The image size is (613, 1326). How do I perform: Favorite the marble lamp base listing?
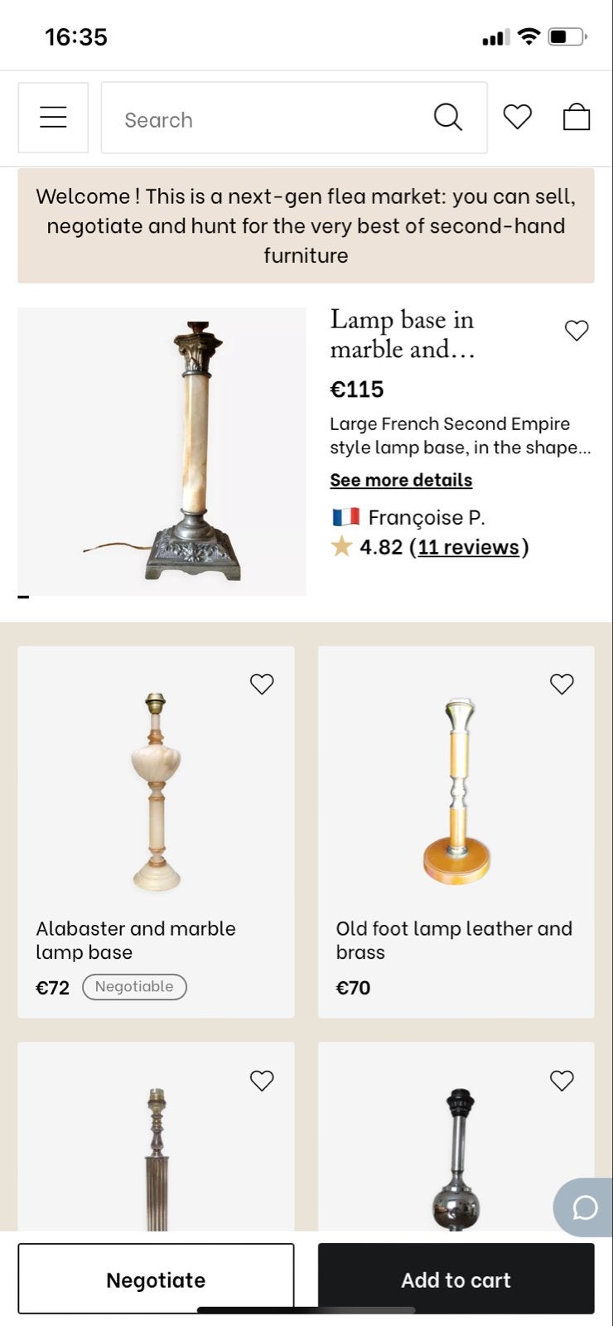[577, 330]
